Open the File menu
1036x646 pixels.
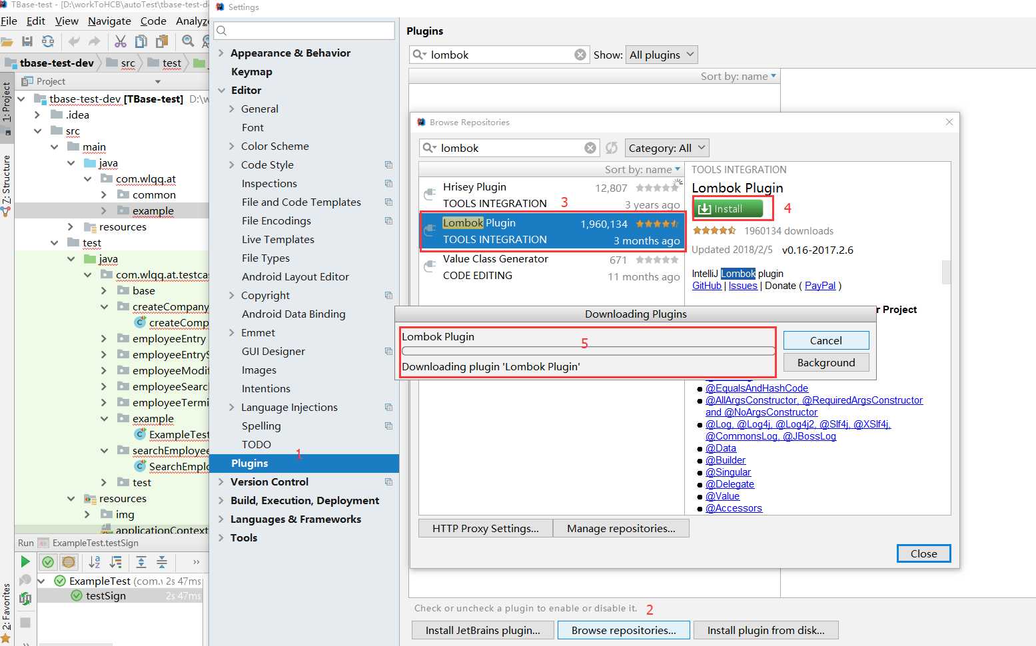coord(9,21)
